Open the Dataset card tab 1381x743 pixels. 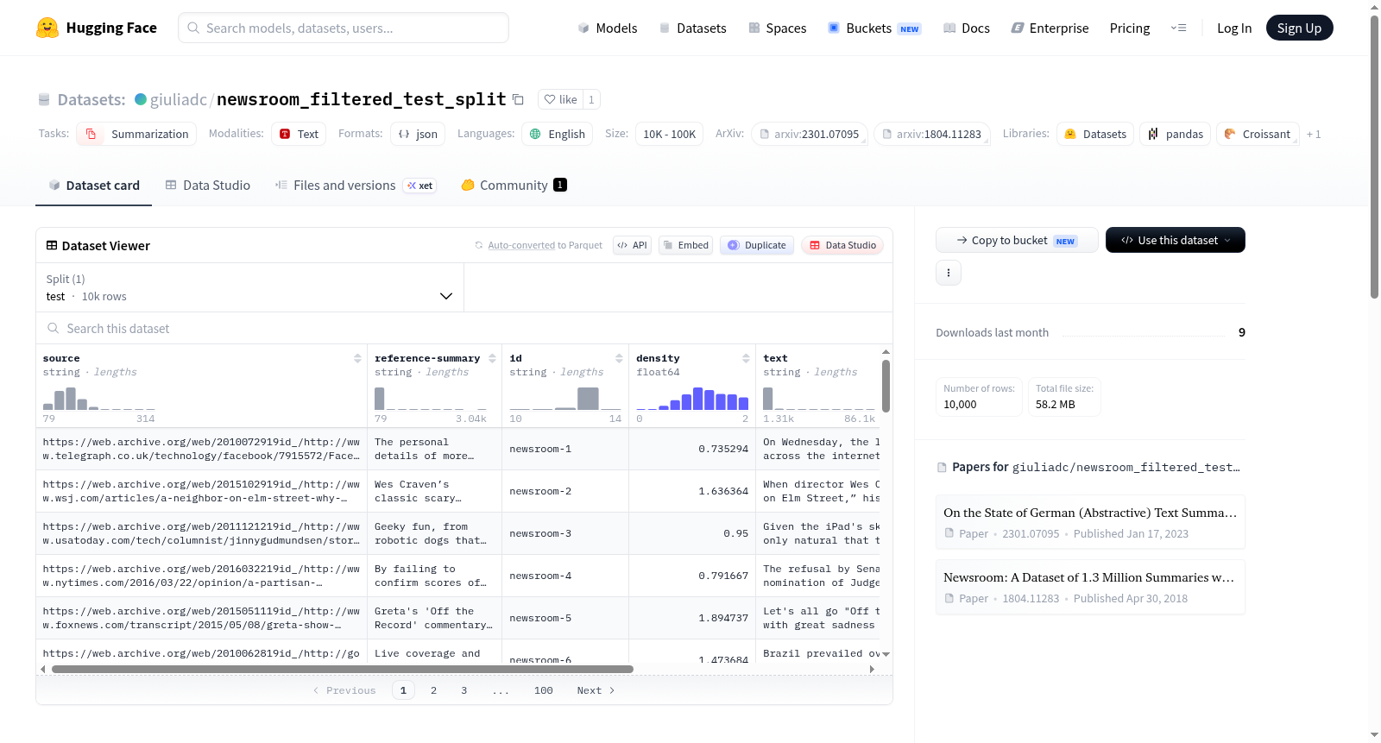click(x=94, y=186)
